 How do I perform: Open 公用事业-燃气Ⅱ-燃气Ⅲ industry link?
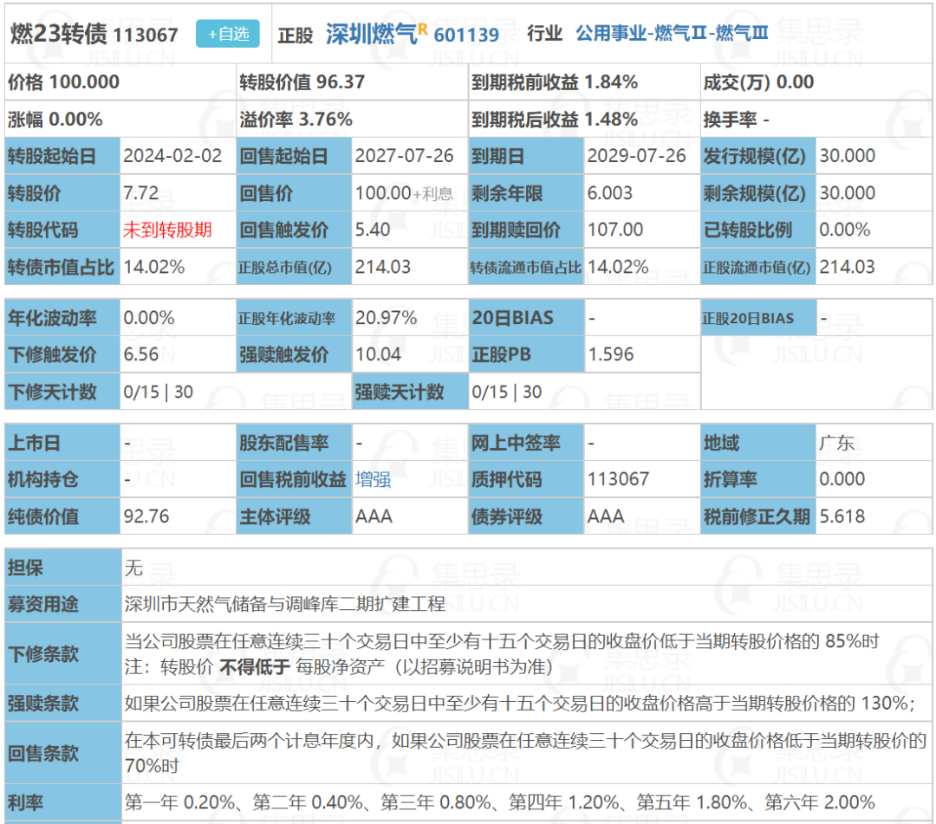tap(672, 34)
